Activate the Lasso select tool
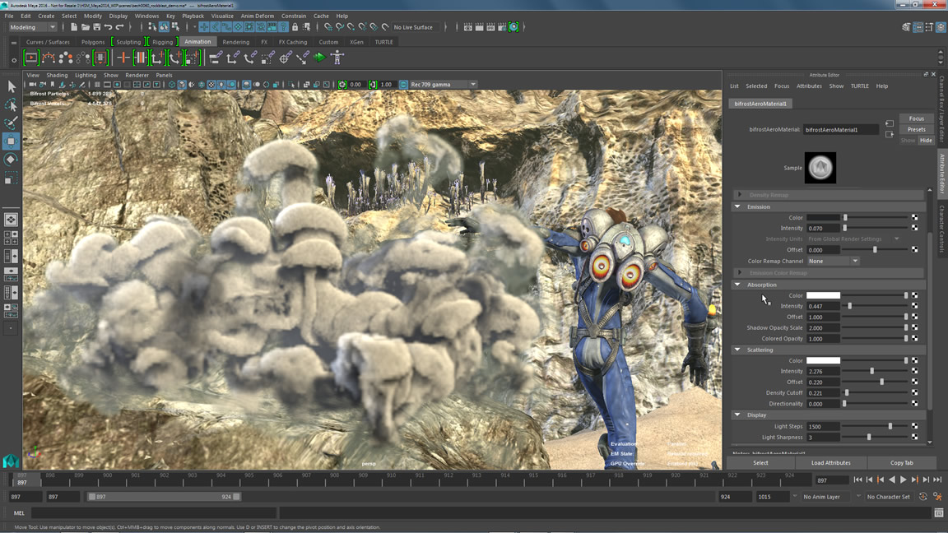This screenshot has height=533, width=948. [11, 105]
